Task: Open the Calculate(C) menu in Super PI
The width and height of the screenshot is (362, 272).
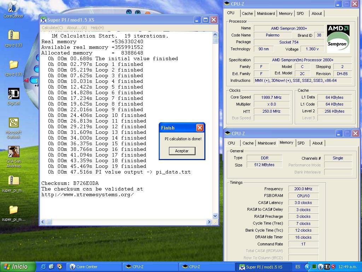Action: pyautogui.click(x=52, y=28)
